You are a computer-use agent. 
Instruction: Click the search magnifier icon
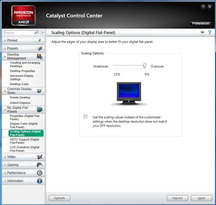pyautogui.click(x=36, y=33)
